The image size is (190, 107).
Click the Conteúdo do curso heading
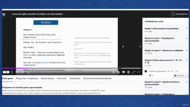pyautogui.click(x=154, y=21)
